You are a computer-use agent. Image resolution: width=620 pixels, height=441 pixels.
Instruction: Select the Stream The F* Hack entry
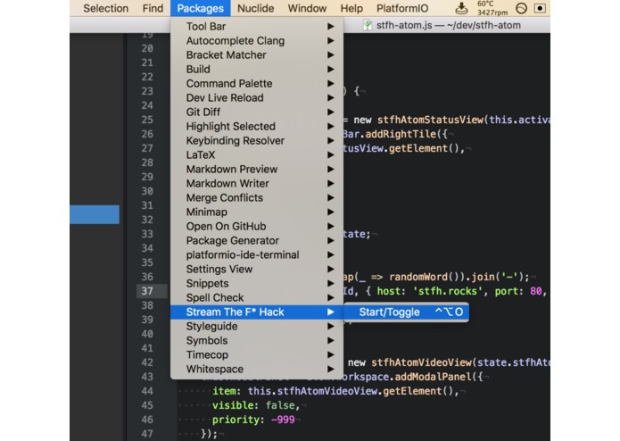(x=257, y=312)
